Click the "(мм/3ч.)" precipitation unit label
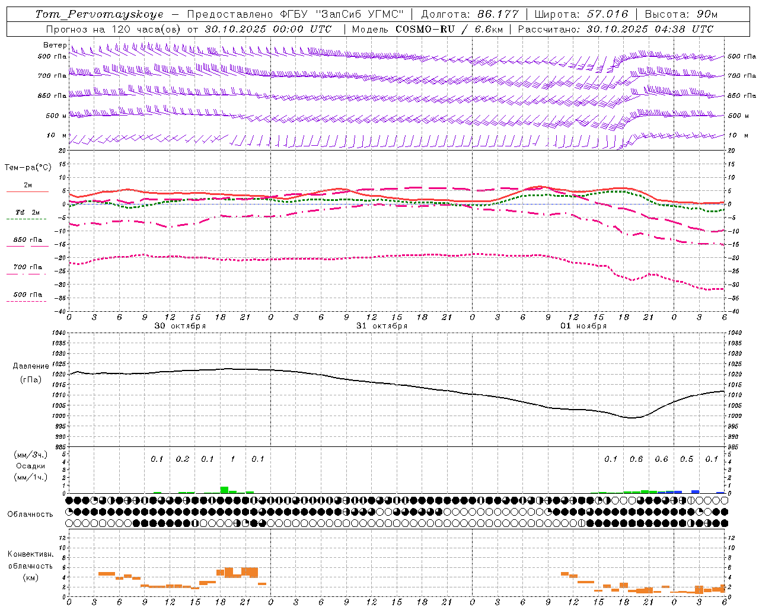Image resolution: width=759 pixels, height=607 pixels. tap(31, 455)
